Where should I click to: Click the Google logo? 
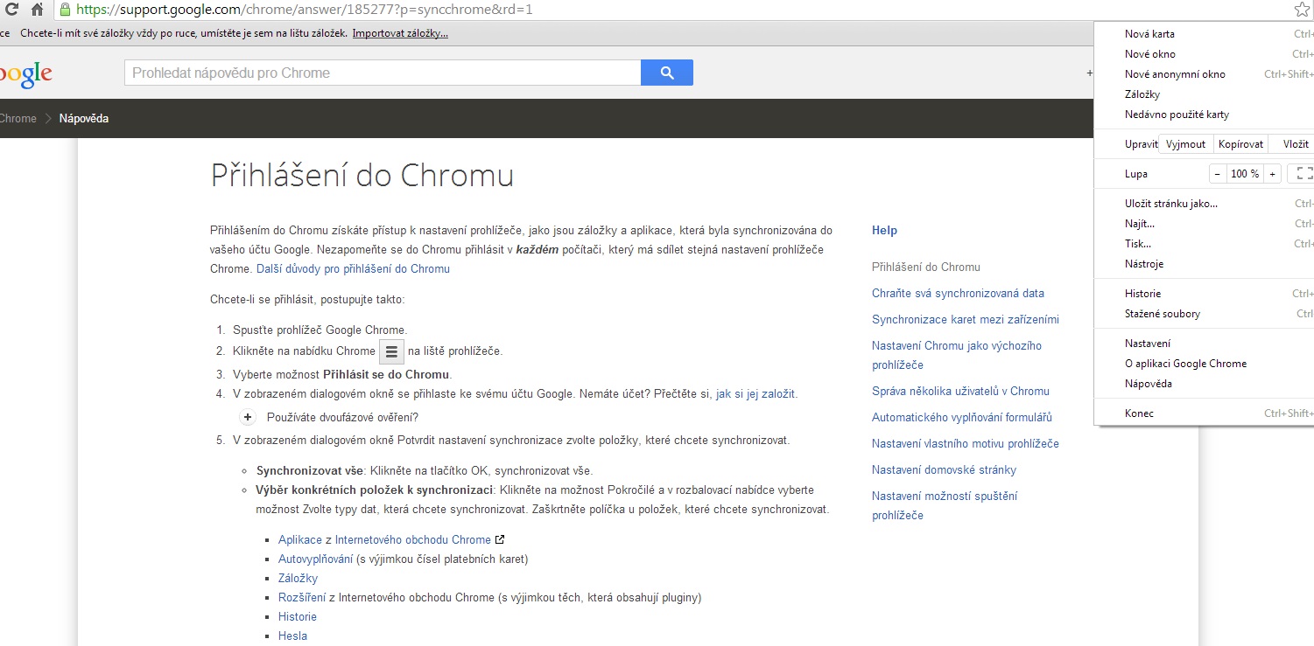click(25, 74)
